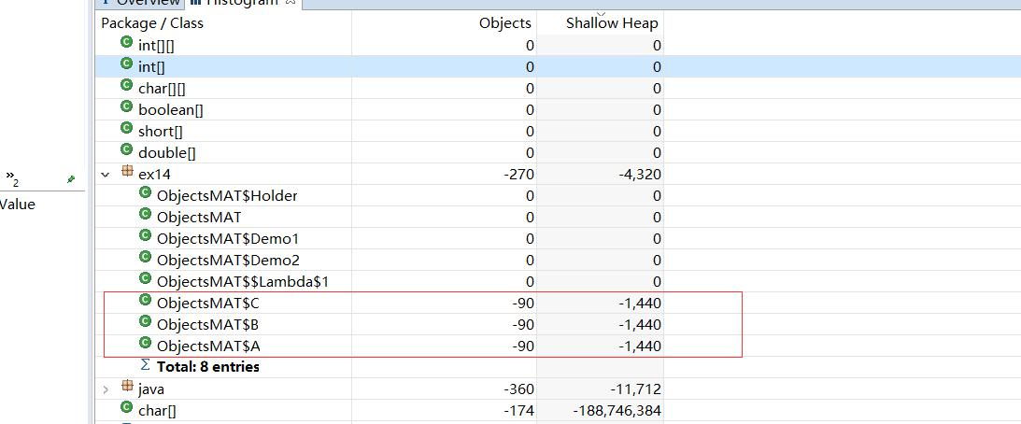Click the class icon of ObjectsMAT$Demo1
1021x424 pixels.
pyautogui.click(x=146, y=235)
